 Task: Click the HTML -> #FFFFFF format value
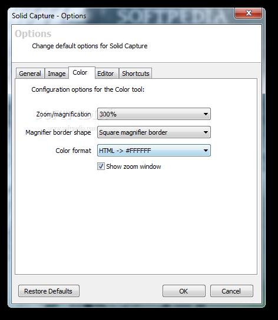coord(125,151)
